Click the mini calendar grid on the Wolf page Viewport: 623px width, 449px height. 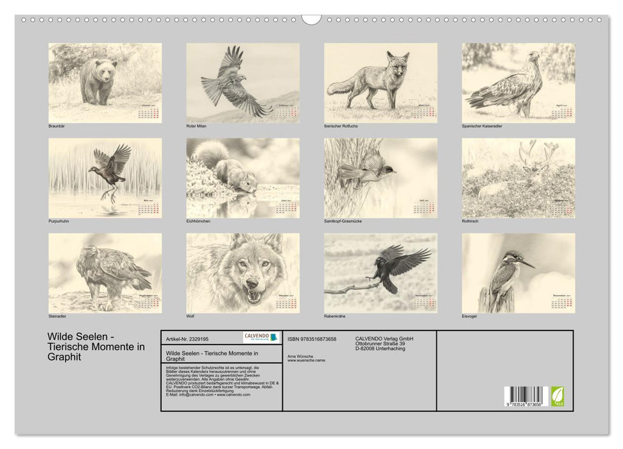[x=286, y=302]
